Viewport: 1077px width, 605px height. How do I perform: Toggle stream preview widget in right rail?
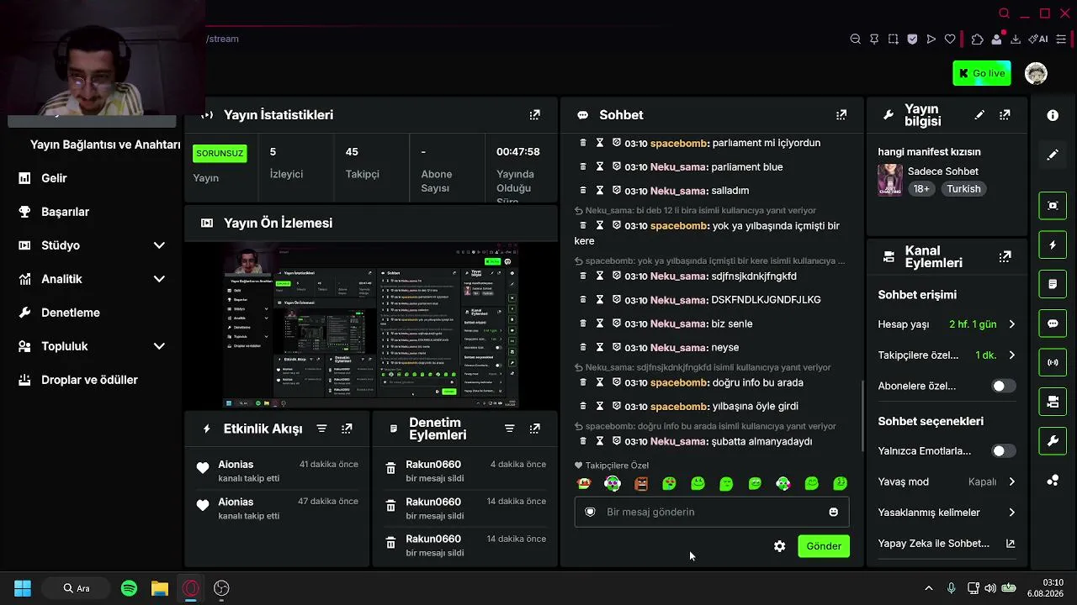(x=1053, y=205)
